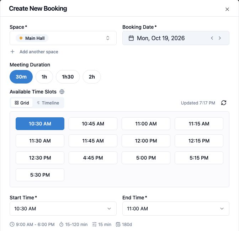Click the 9:00 AM - 6:00 PM hours text

point(35,225)
